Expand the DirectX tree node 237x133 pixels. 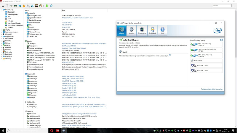[1, 45]
